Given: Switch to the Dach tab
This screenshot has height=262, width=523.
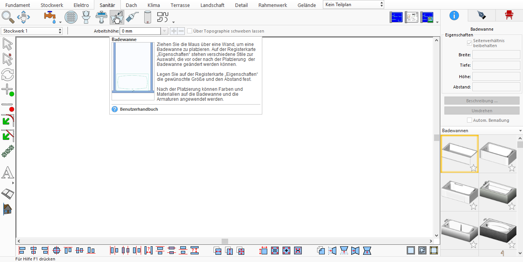Looking at the screenshot, I should [131, 5].
